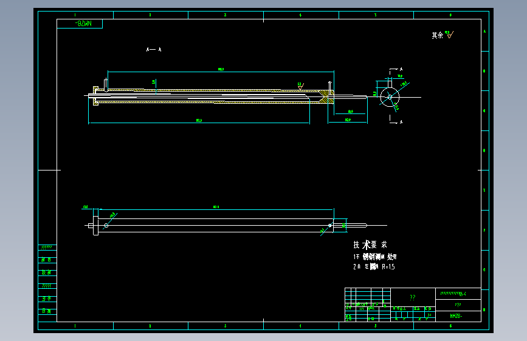This screenshot has width=527, height=341.
Task: Click the circular end view of the part
Action: (390, 97)
